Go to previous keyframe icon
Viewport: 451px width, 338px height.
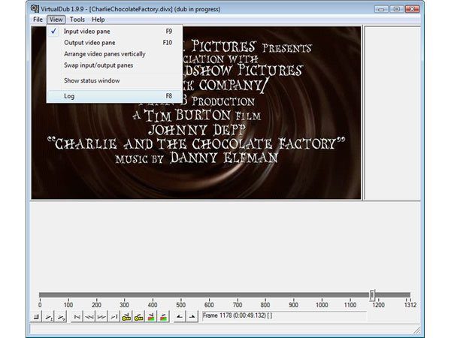point(126,316)
